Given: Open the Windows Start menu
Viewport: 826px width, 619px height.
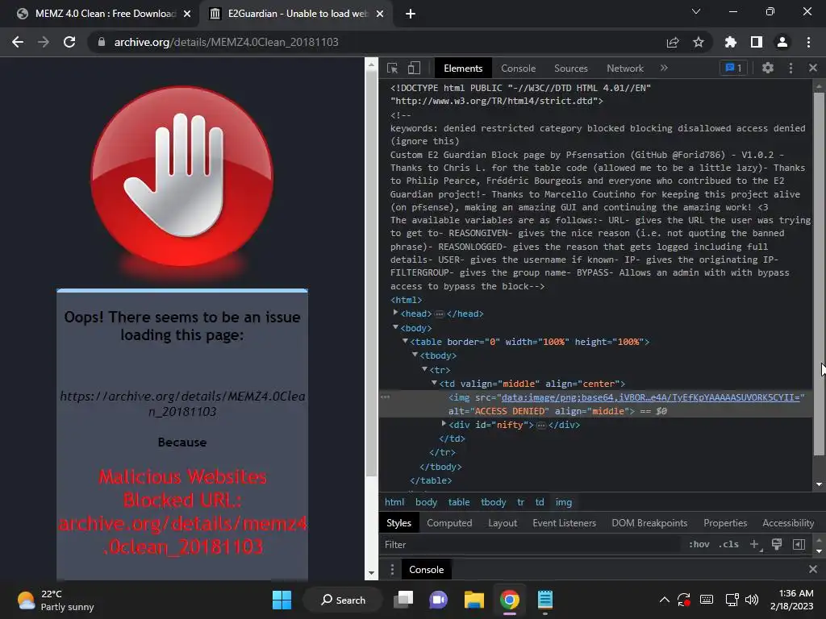Looking at the screenshot, I should pos(282,600).
